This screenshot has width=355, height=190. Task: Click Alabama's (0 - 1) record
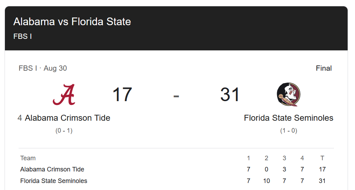click(64, 131)
